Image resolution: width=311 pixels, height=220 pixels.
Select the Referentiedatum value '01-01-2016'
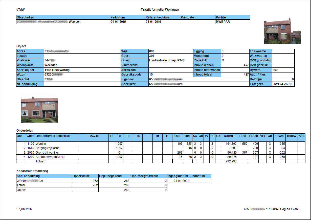153,22
